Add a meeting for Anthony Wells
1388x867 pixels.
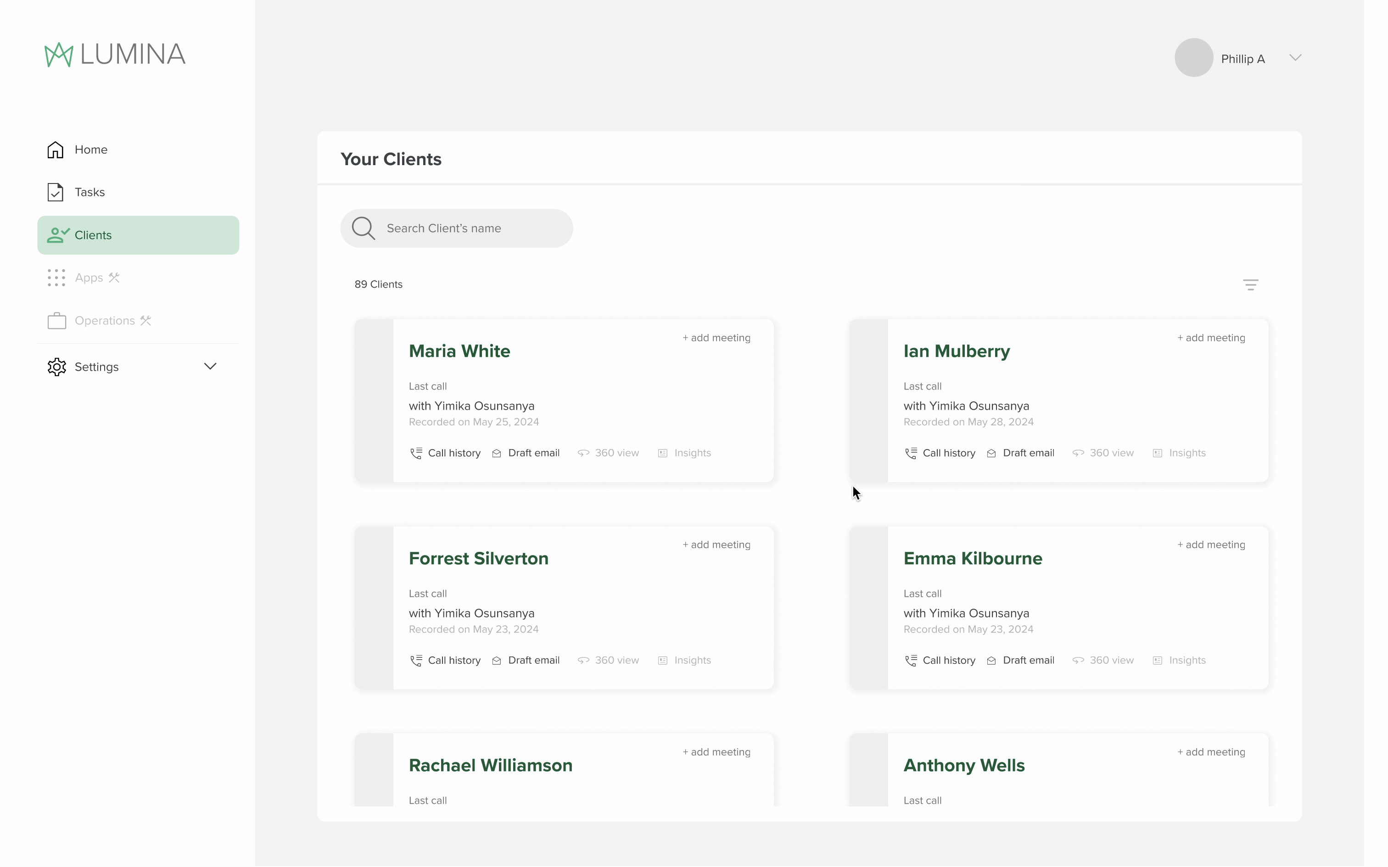[1211, 752]
